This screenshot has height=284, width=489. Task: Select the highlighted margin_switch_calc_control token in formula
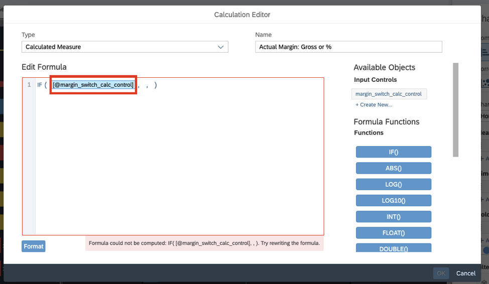93,85
